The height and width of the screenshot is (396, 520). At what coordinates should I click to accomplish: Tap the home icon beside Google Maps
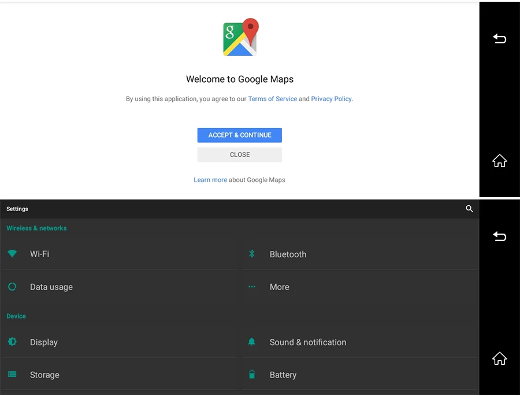[x=499, y=161]
